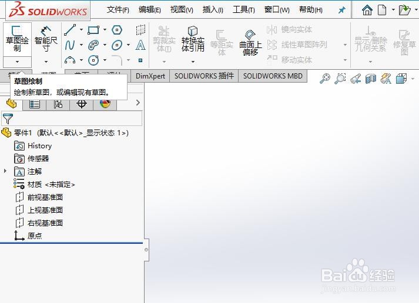Image resolution: width=419 pixels, height=303 pixels.
Task: Open the Home icon in top toolbar
Action: pyautogui.click(x=367, y=10)
